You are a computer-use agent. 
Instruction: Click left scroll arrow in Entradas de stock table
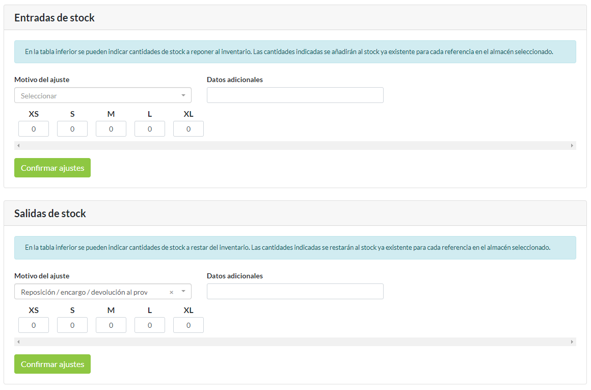click(18, 146)
